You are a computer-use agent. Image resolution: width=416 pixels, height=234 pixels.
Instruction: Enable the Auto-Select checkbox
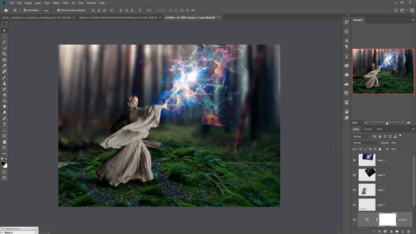25,10
